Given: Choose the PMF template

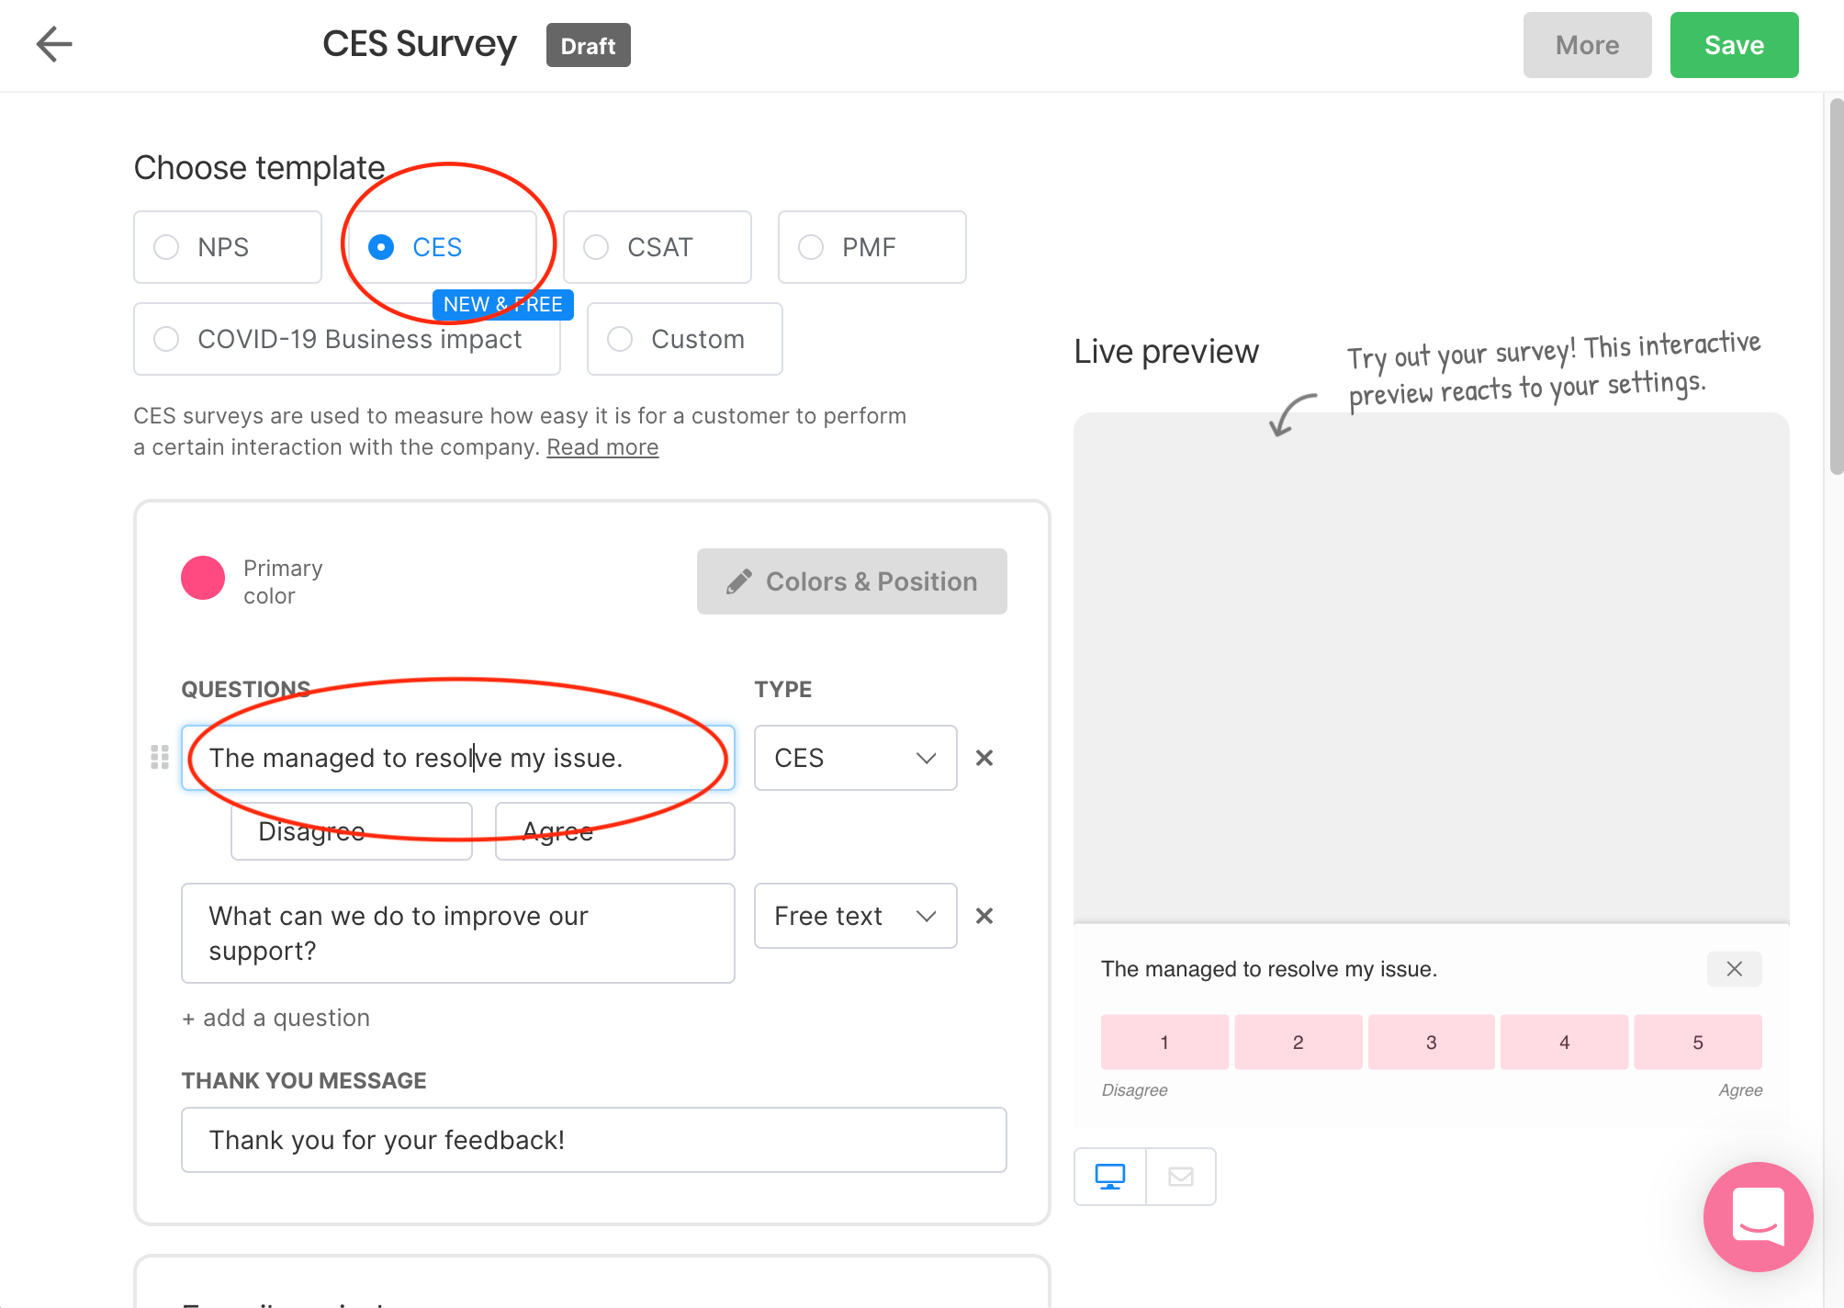Looking at the screenshot, I should point(872,247).
